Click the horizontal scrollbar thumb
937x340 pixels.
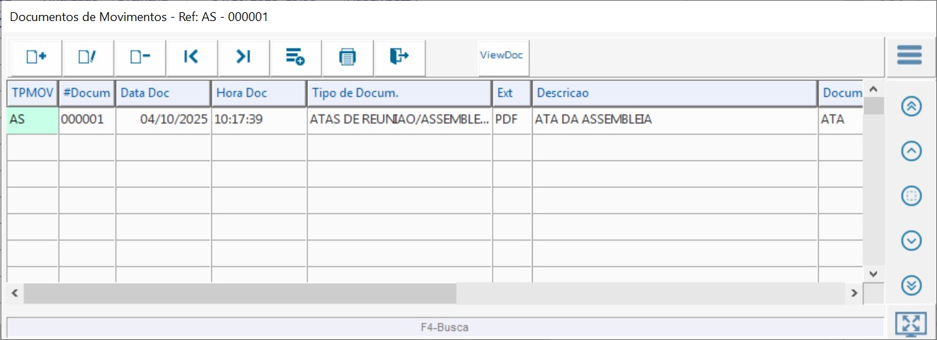click(x=240, y=293)
